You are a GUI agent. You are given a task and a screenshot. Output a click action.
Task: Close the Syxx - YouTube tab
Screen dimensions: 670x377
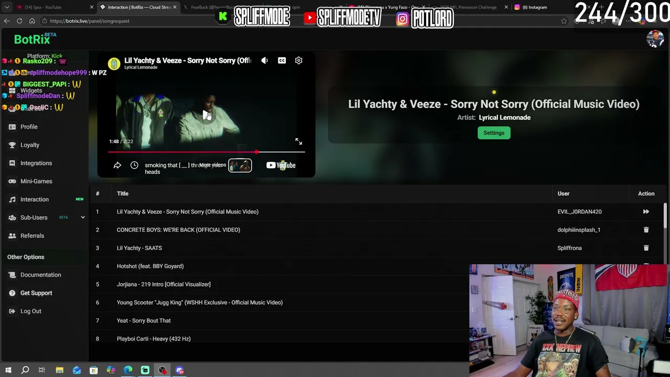92,7
